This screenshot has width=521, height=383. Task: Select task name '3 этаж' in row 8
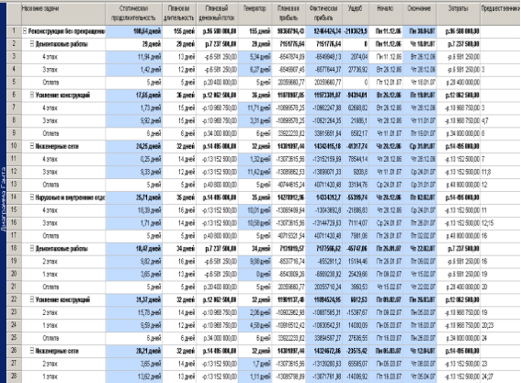[x=50, y=121]
